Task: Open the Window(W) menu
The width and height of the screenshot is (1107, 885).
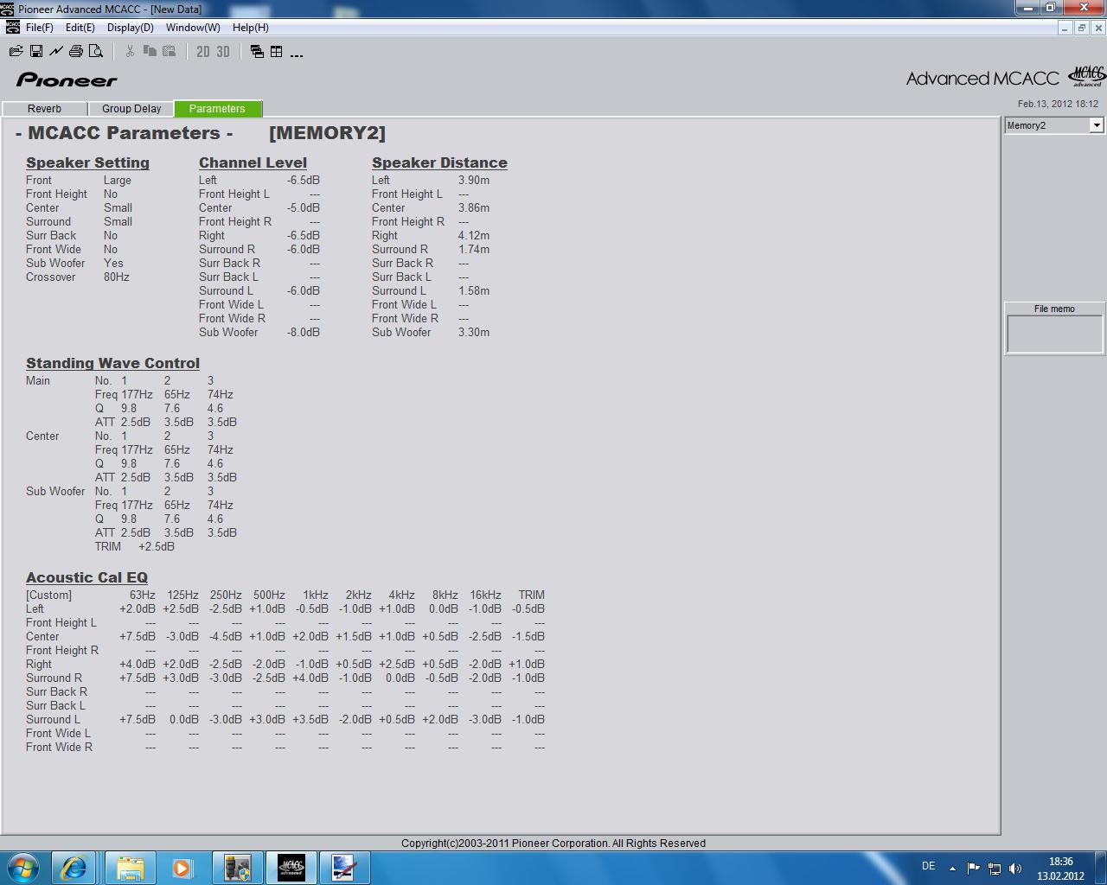Action: (x=193, y=28)
